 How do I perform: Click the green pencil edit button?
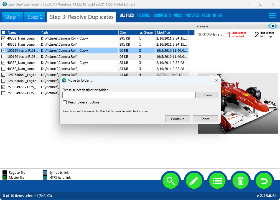coord(194,181)
